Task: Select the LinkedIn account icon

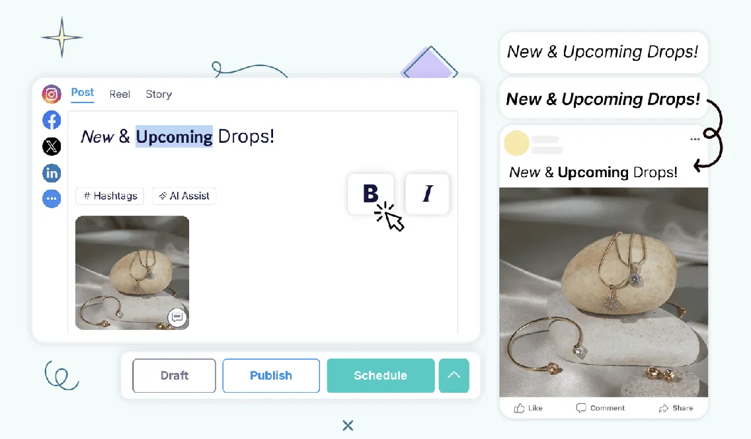Action: [x=52, y=173]
